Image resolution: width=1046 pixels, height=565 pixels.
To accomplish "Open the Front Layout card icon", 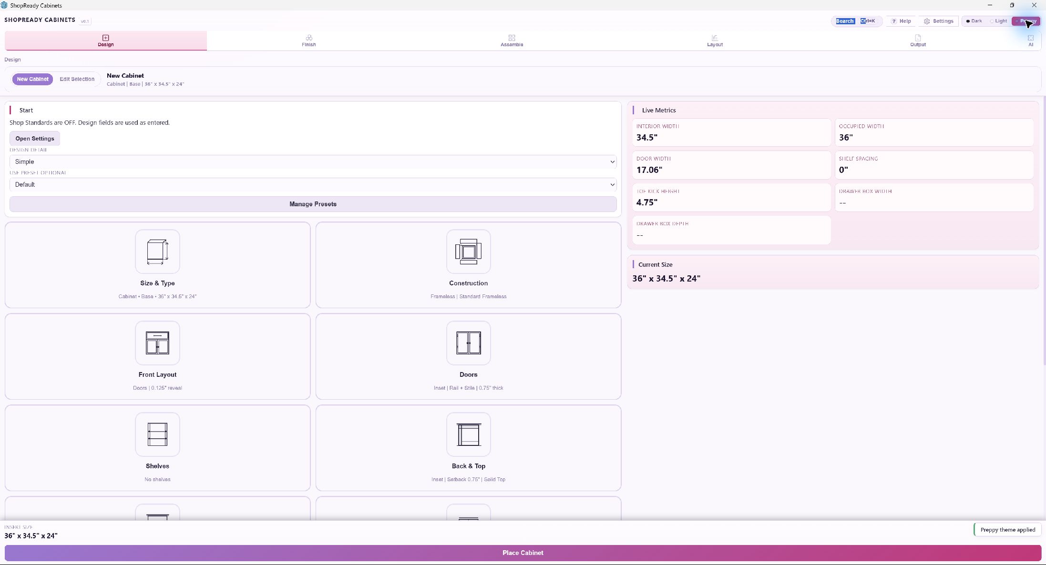I will (x=157, y=343).
